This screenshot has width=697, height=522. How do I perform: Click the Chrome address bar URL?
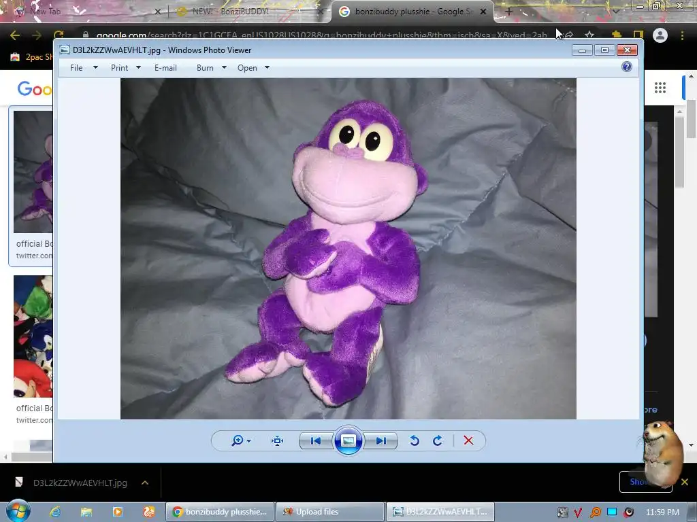pos(321,35)
